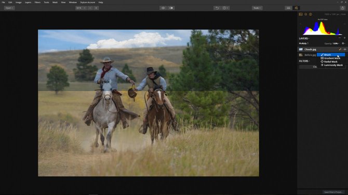348x195 pixels.
Task: Hide the Clouds.jpg layer with eye icon
Action: [345, 49]
